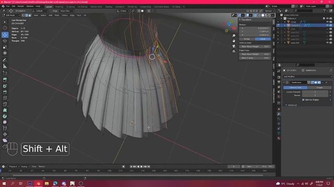Expand the yooo.004 object in outliner
The width and height of the screenshot is (334, 187).
pyautogui.click(x=285, y=43)
